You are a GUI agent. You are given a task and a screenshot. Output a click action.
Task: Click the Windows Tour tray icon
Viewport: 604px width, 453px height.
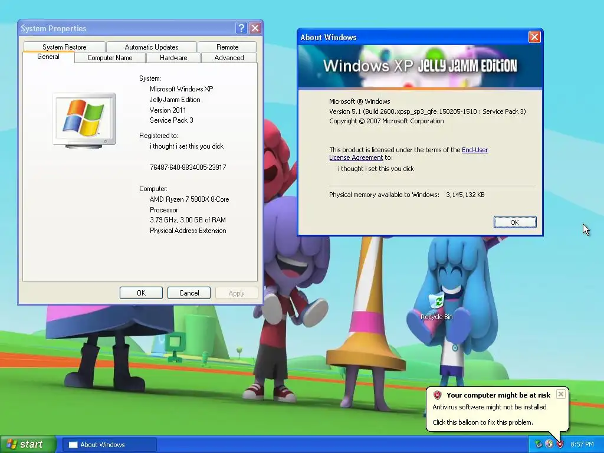[x=549, y=444]
